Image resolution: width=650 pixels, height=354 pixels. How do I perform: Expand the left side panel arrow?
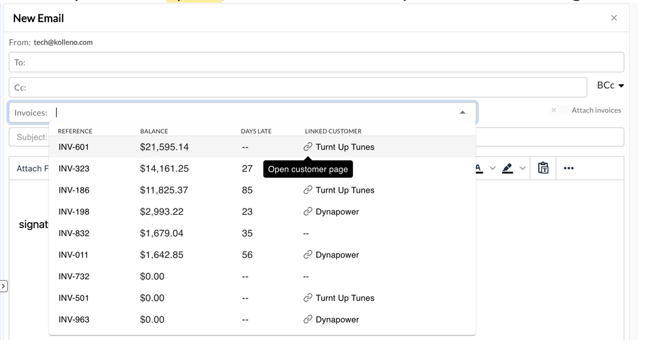click(3, 286)
